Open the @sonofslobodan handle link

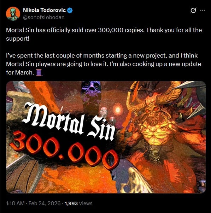click(43, 17)
